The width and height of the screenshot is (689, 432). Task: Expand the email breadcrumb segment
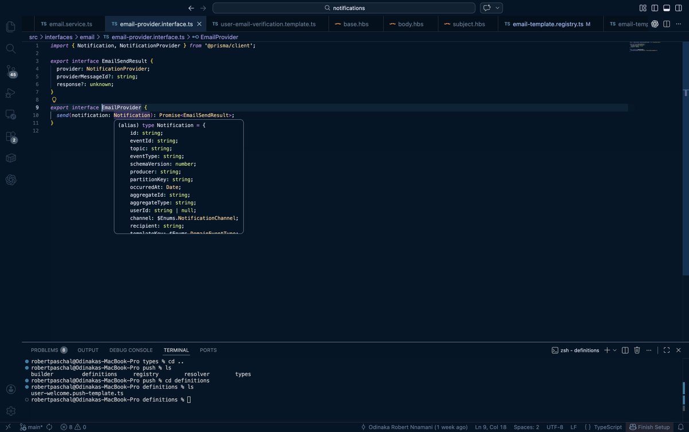[87, 37]
